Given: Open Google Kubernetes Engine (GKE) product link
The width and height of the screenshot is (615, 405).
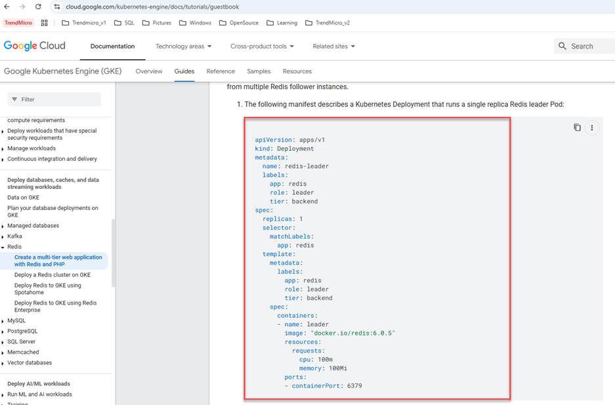Looking at the screenshot, I should (63, 71).
